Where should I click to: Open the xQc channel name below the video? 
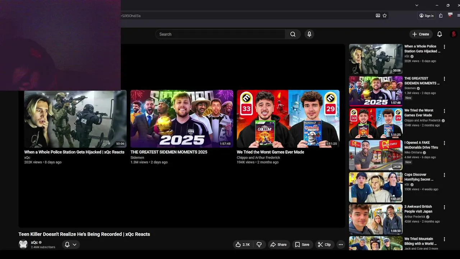click(x=34, y=242)
